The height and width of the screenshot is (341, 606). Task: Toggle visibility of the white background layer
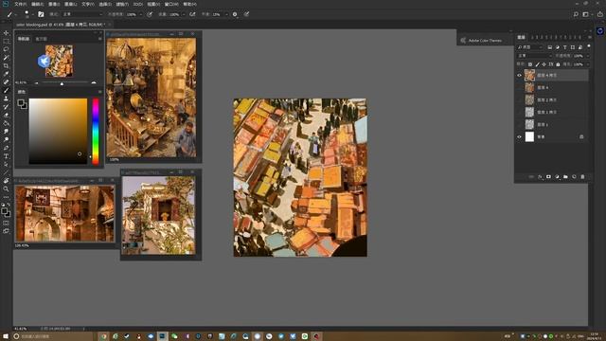[x=520, y=136]
